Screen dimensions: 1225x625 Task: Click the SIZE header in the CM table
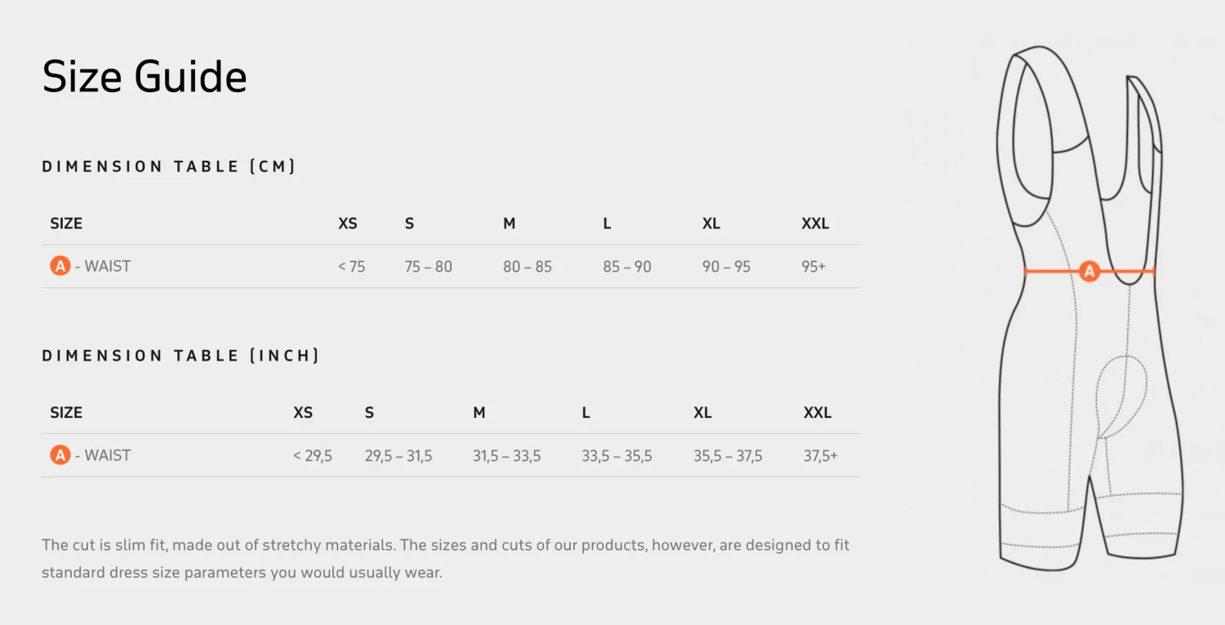click(66, 224)
